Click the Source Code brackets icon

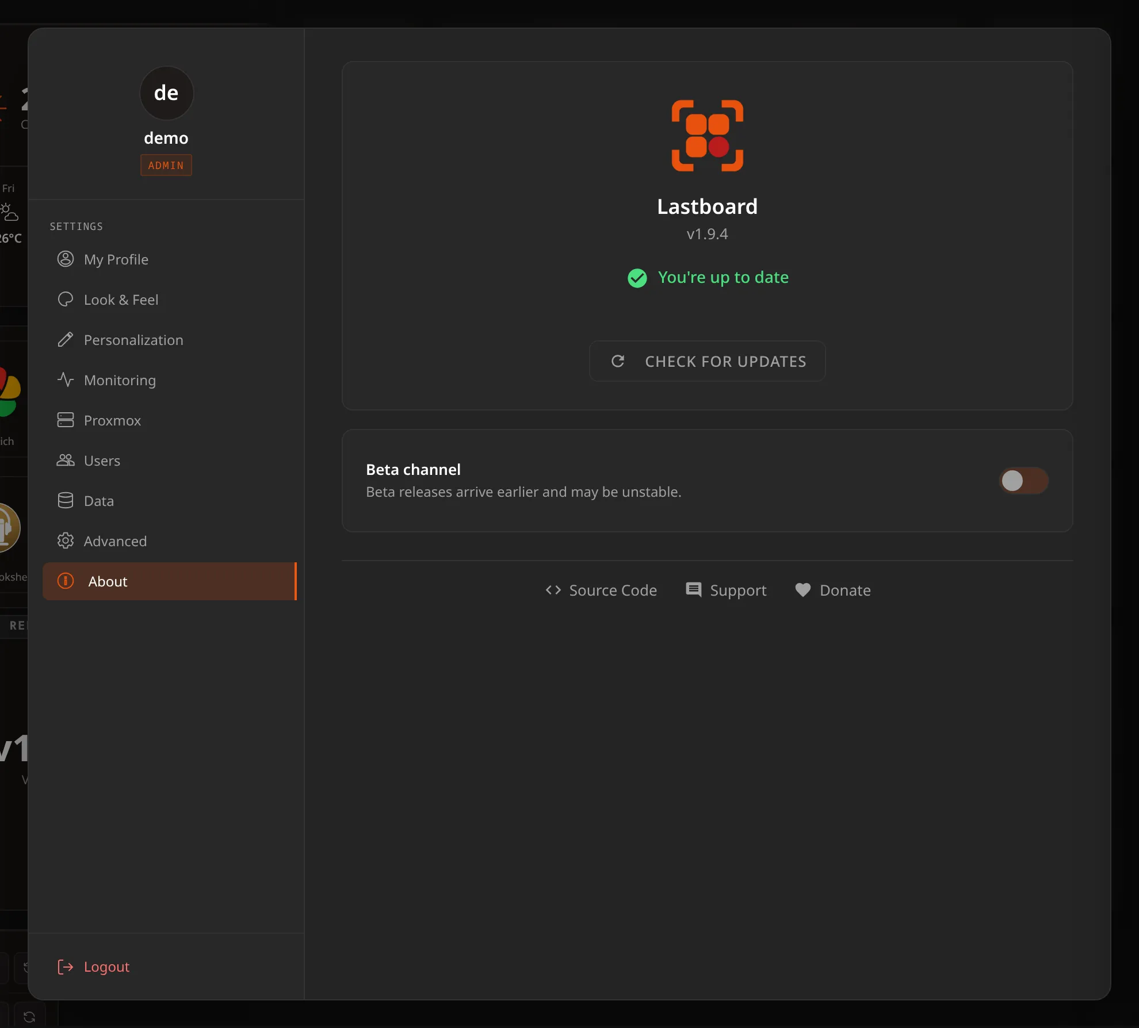tap(553, 590)
